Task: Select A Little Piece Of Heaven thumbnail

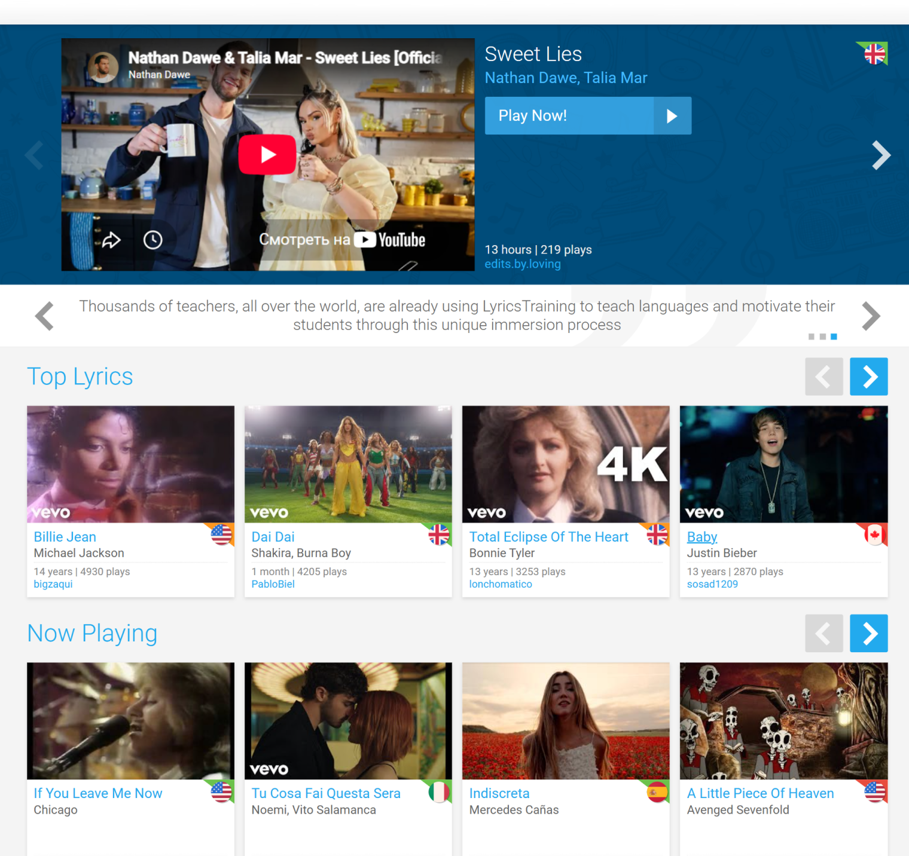Action: [784, 721]
